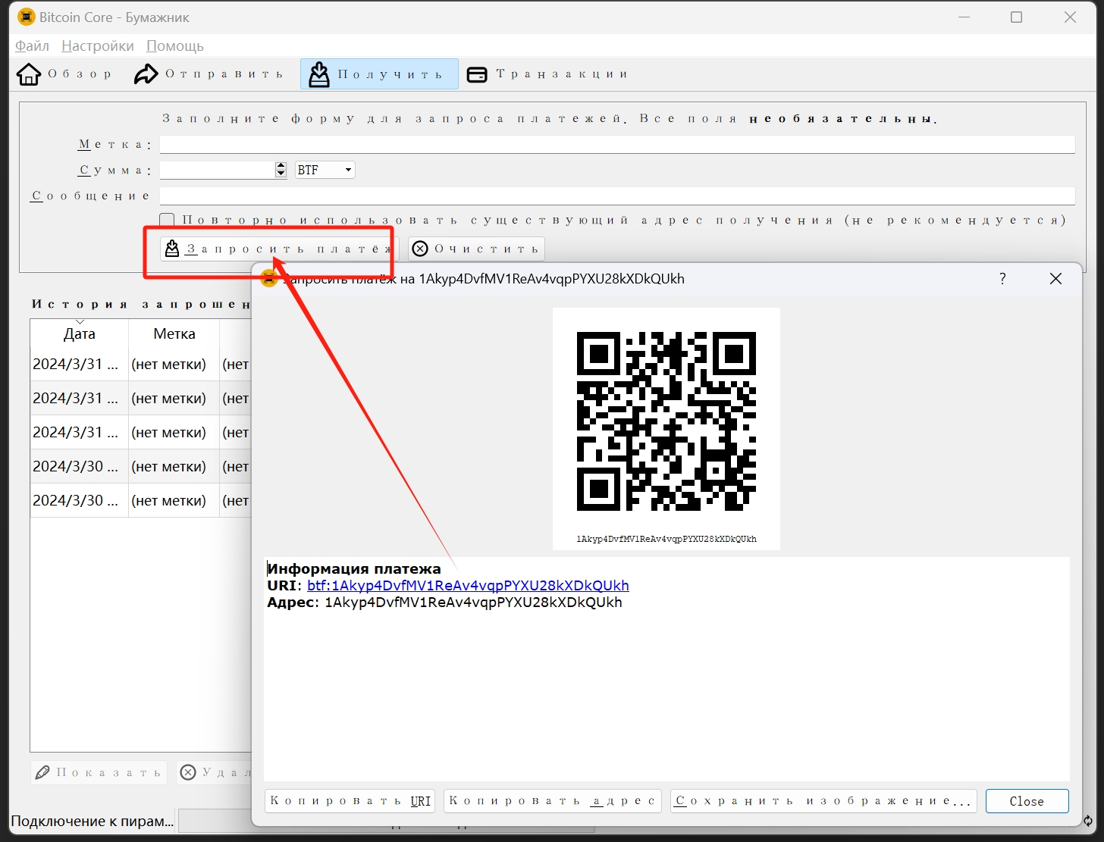
Task: Minimize the Bitcoin Core window
Action: pos(964,17)
